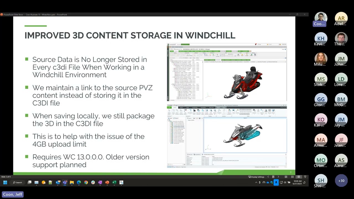The height and width of the screenshot is (199, 354).
Task: Select participant avatar MS (Stok...)
Action: coord(321,79)
